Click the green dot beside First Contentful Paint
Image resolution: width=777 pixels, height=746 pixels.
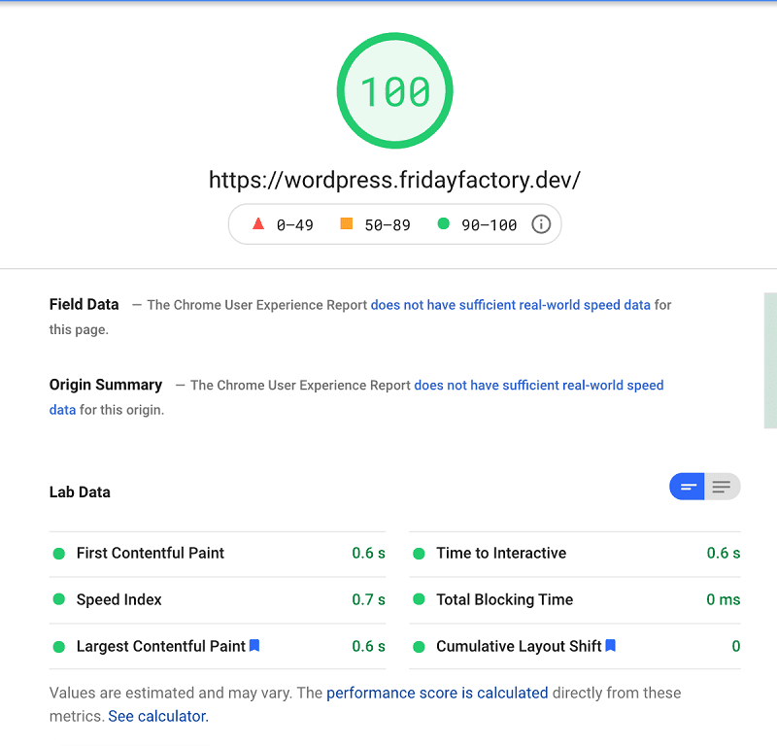[x=58, y=554]
